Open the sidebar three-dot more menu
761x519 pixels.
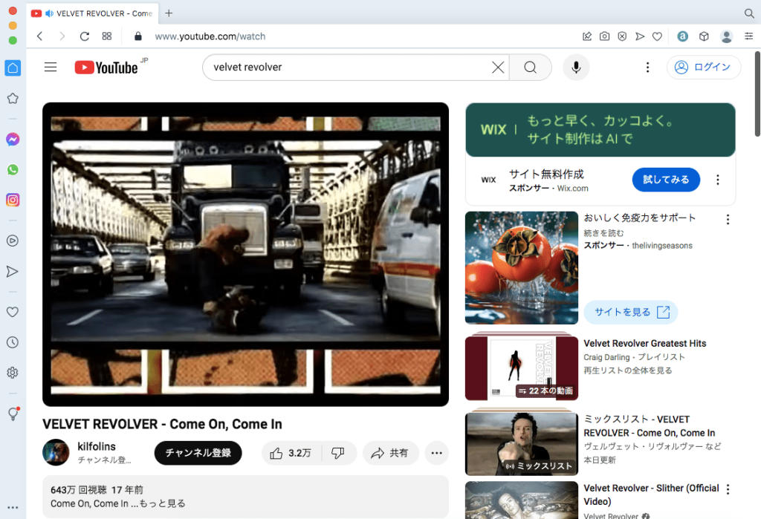click(13, 508)
